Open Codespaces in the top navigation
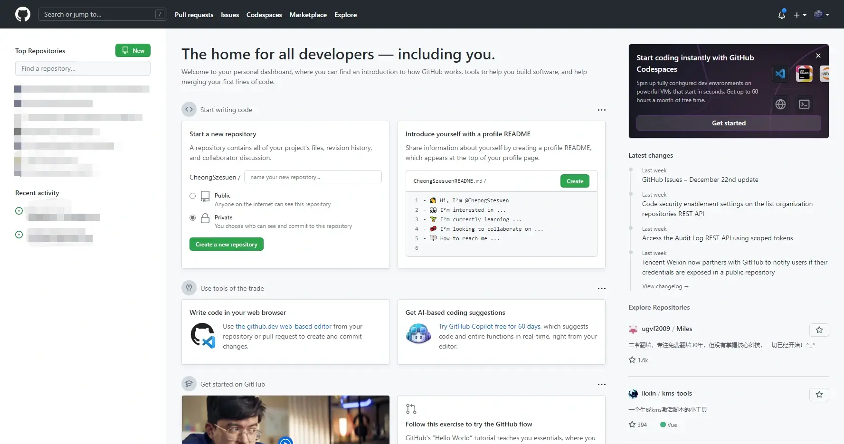Image resolution: width=844 pixels, height=444 pixels. [x=264, y=15]
